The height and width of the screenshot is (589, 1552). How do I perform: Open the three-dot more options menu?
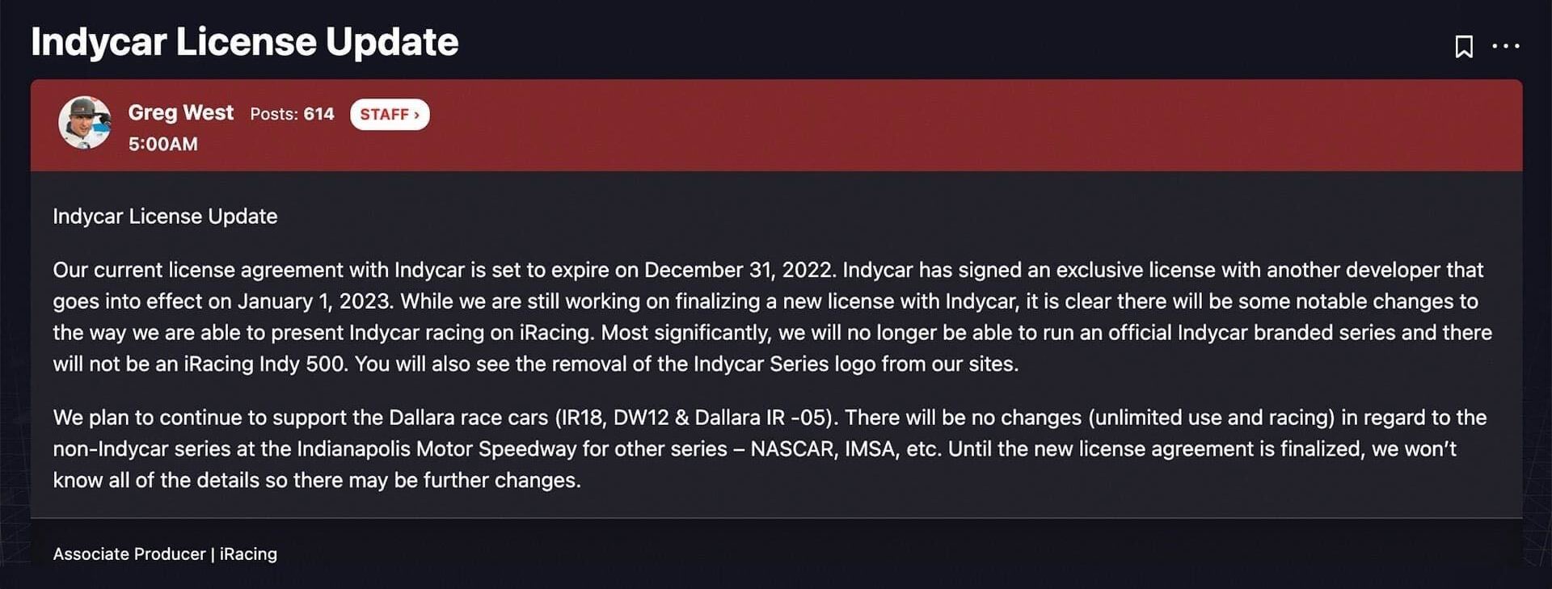(1505, 47)
